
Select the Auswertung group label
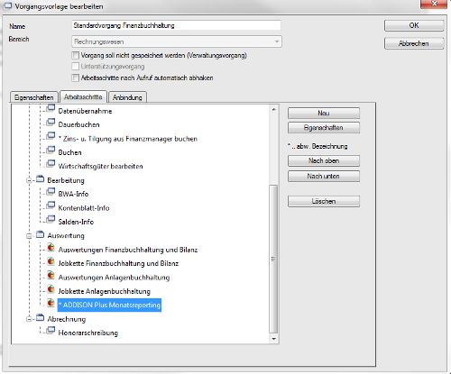point(66,236)
